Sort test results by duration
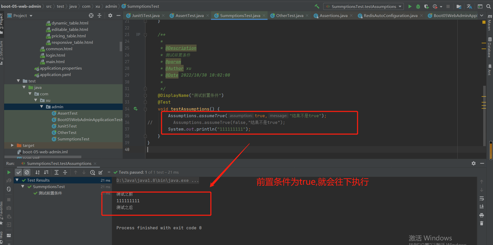Image resolution: width=493 pixels, height=245 pixels. pos(46,172)
